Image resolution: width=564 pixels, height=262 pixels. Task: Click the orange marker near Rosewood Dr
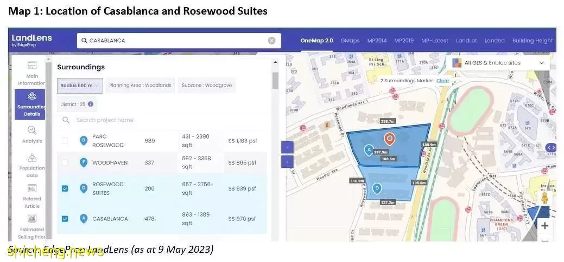tap(327, 125)
